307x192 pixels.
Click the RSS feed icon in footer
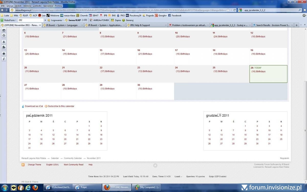click(x=23, y=165)
